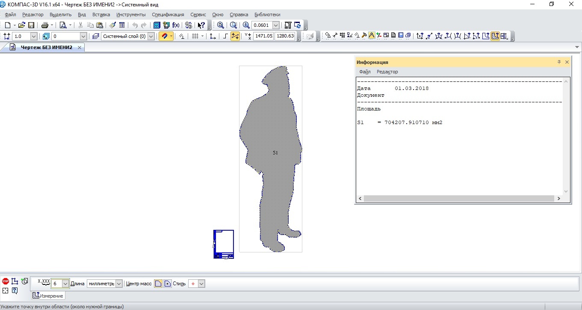582x310 pixels.
Task: Click the Измерение tab button
Action: [x=48, y=296]
